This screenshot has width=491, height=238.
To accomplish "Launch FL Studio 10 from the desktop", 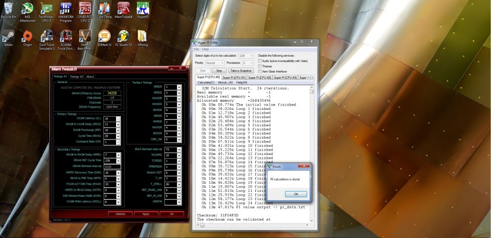I will [123, 38].
